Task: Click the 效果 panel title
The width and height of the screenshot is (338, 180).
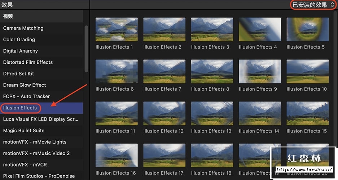Action: (7, 5)
